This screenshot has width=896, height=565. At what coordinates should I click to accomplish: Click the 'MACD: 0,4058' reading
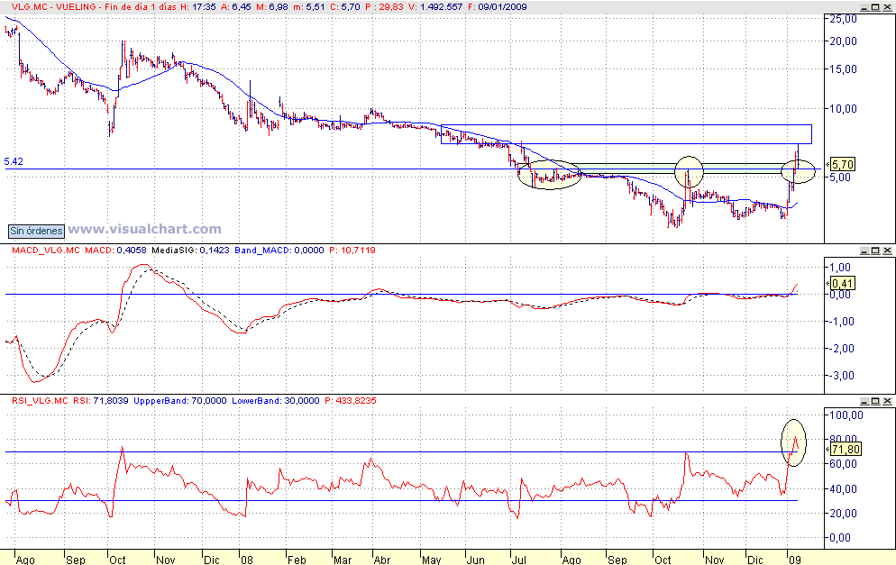115,251
